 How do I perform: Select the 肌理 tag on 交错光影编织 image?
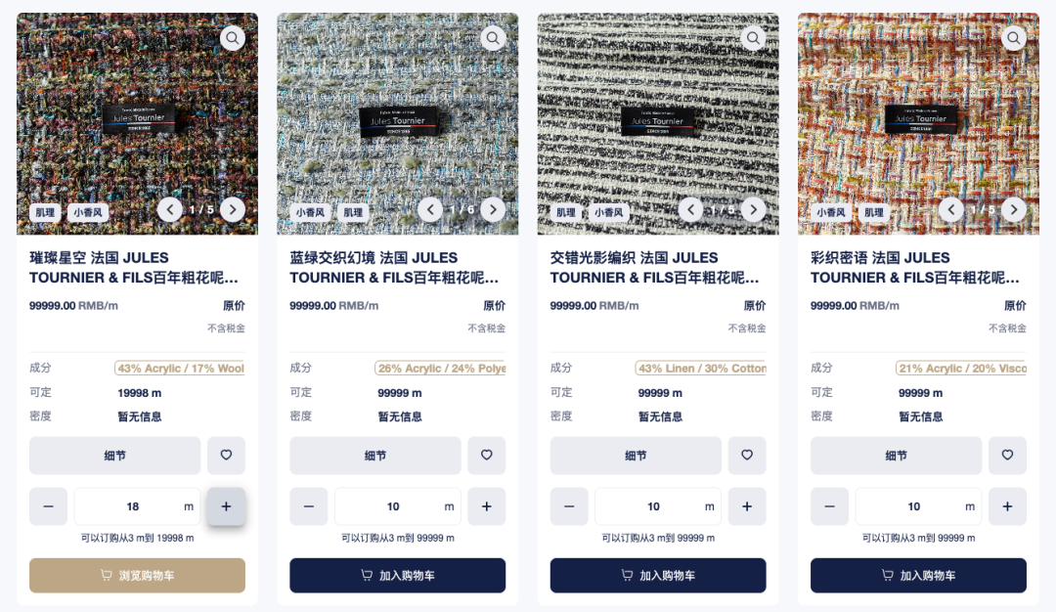click(x=566, y=213)
